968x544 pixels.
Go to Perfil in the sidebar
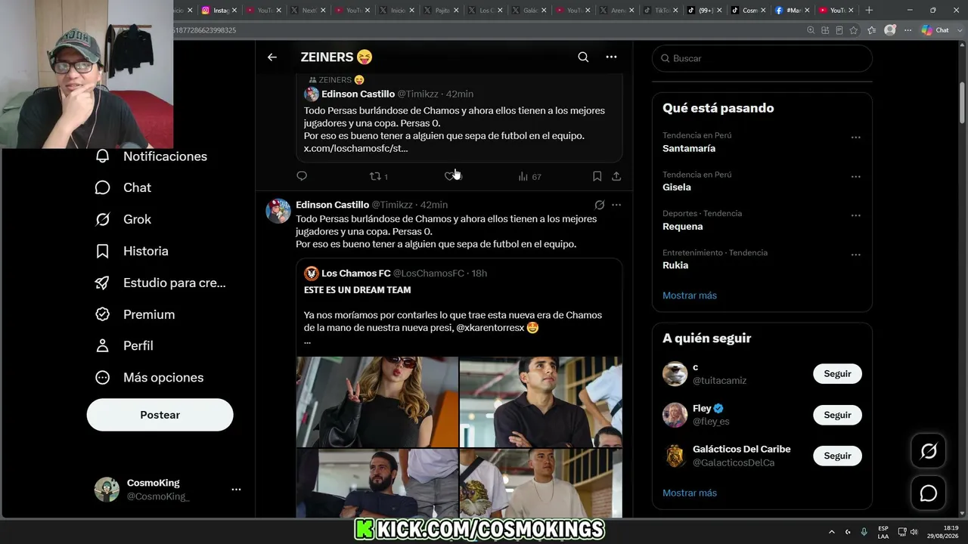[124, 345]
